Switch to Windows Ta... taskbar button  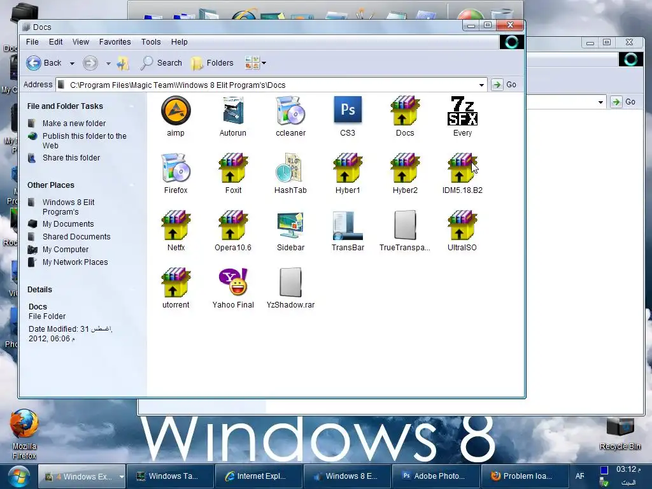coord(169,476)
